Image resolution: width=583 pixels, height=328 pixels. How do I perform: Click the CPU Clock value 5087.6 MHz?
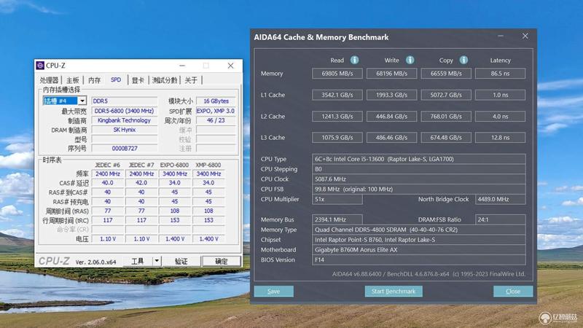(418, 179)
